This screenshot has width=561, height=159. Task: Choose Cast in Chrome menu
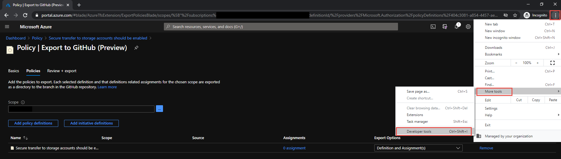tap(517, 78)
